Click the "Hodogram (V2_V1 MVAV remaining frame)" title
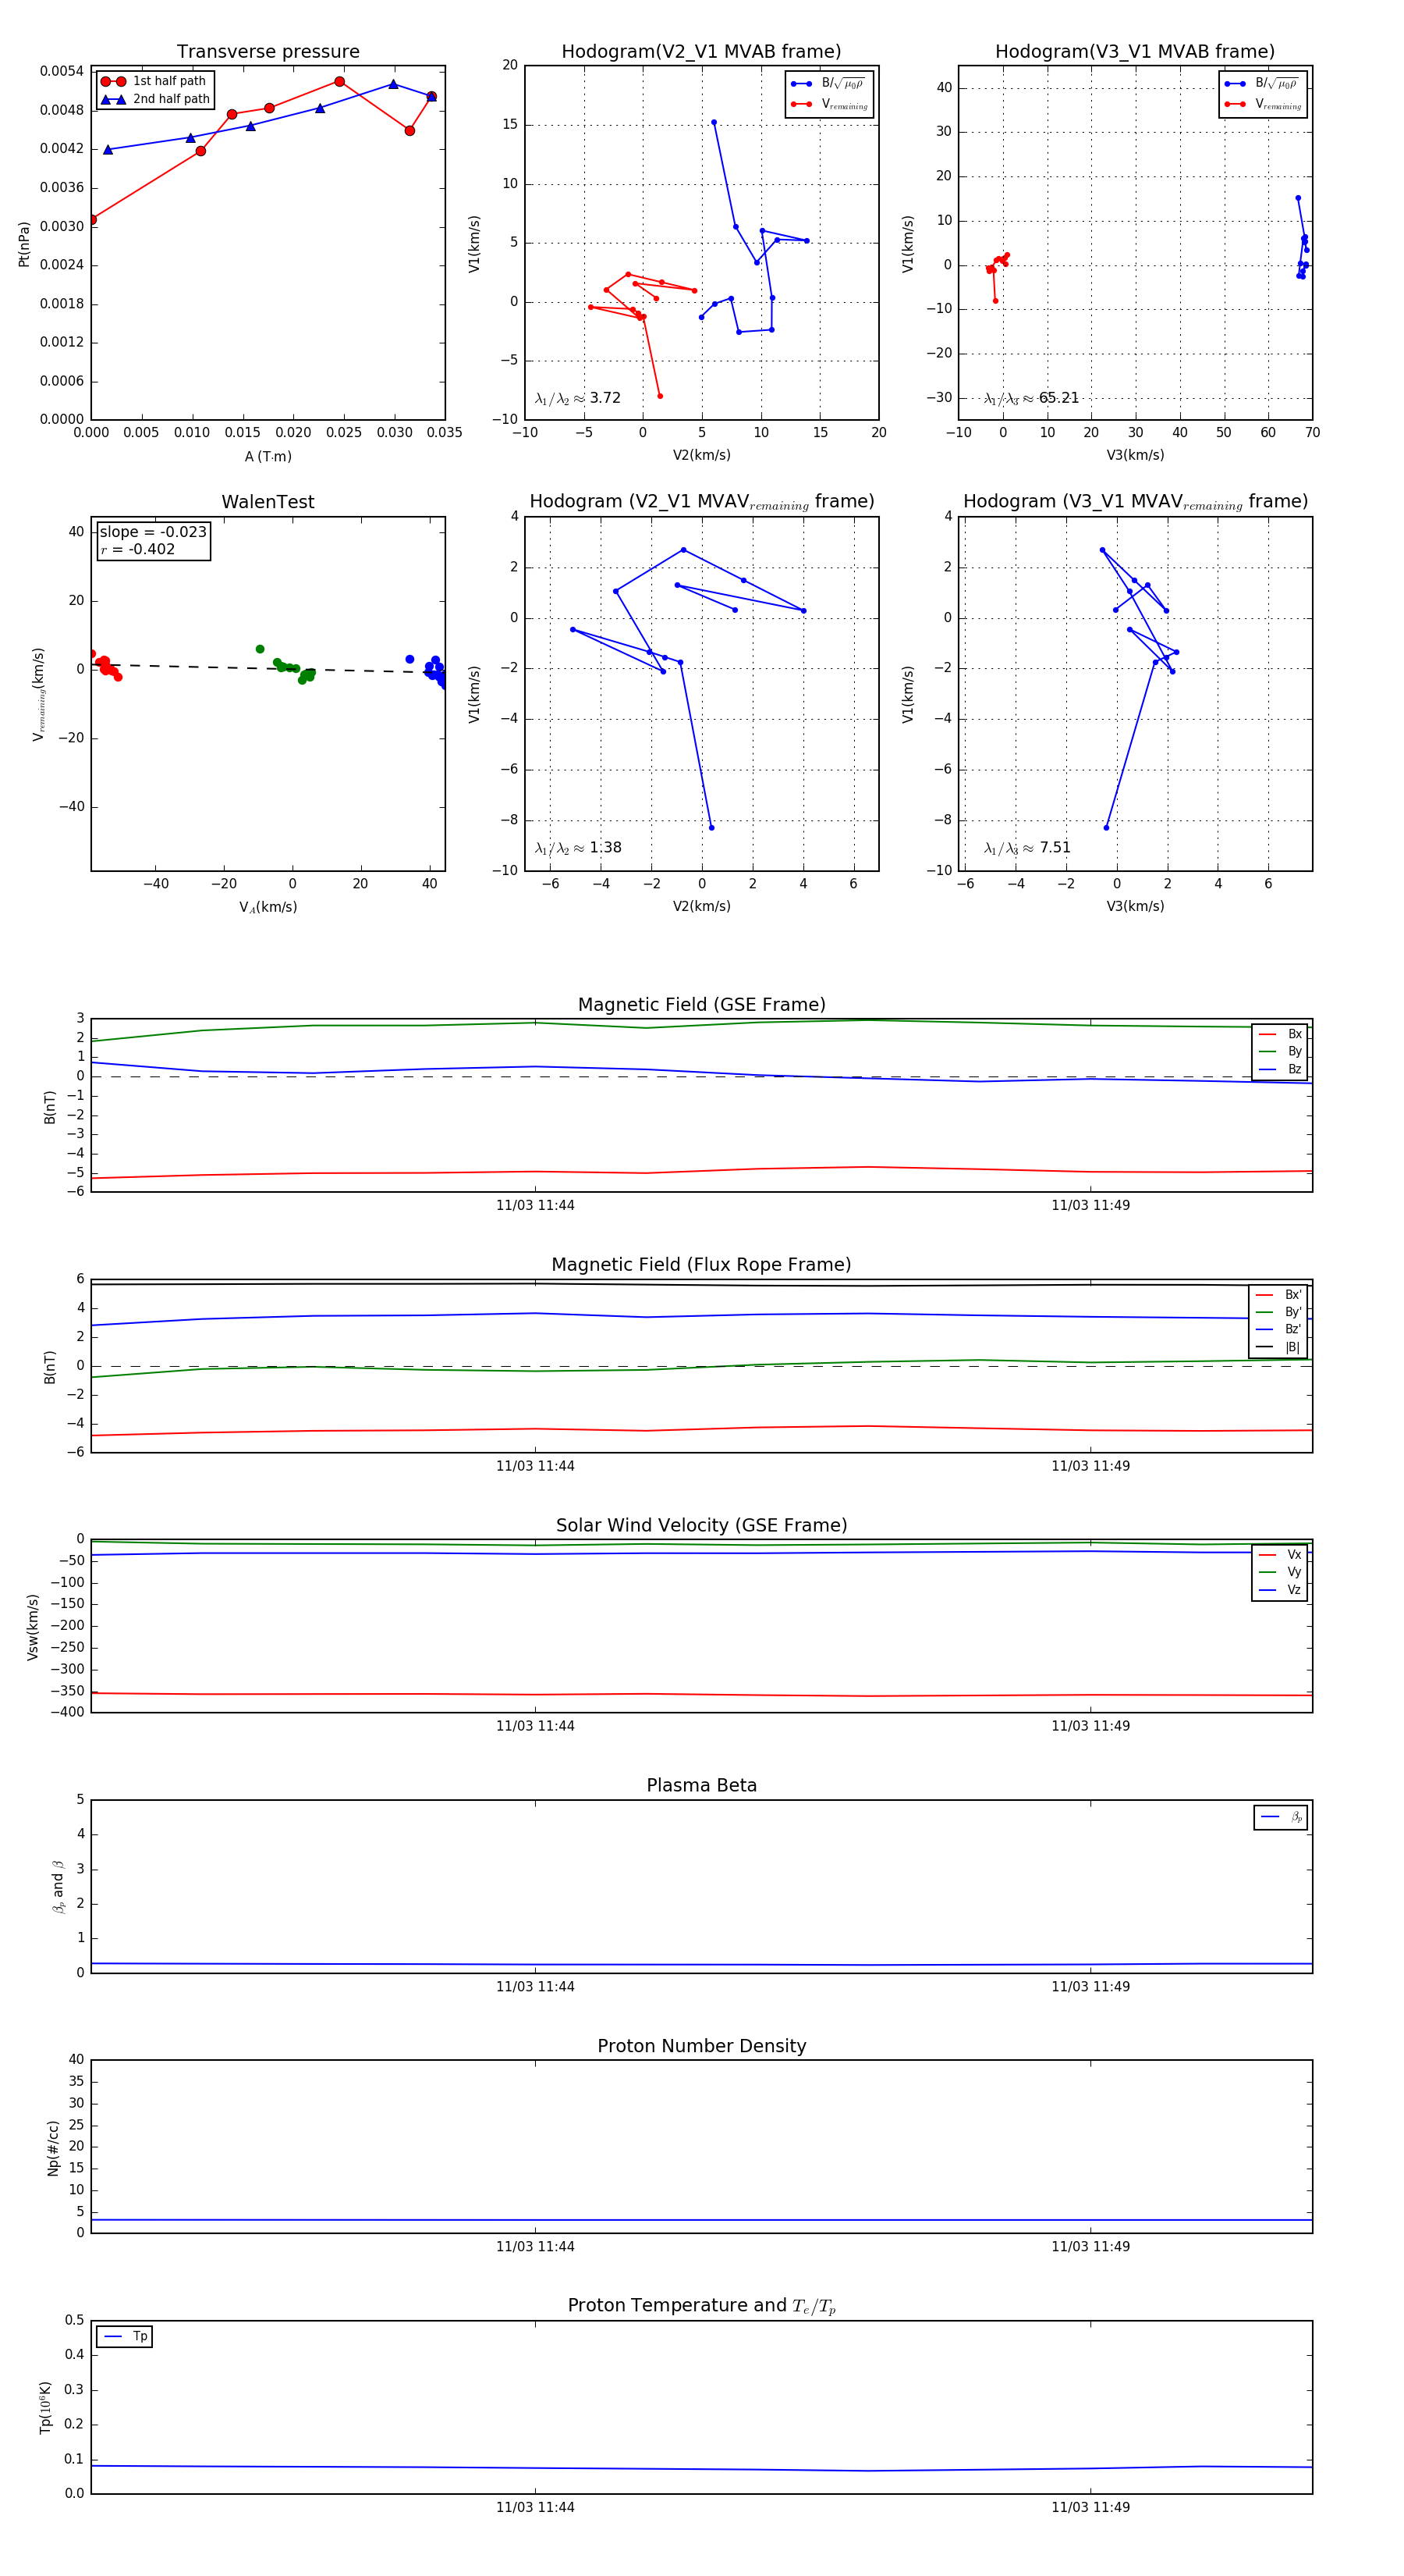Viewport: 1404px width, 2576px height. coord(701,502)
